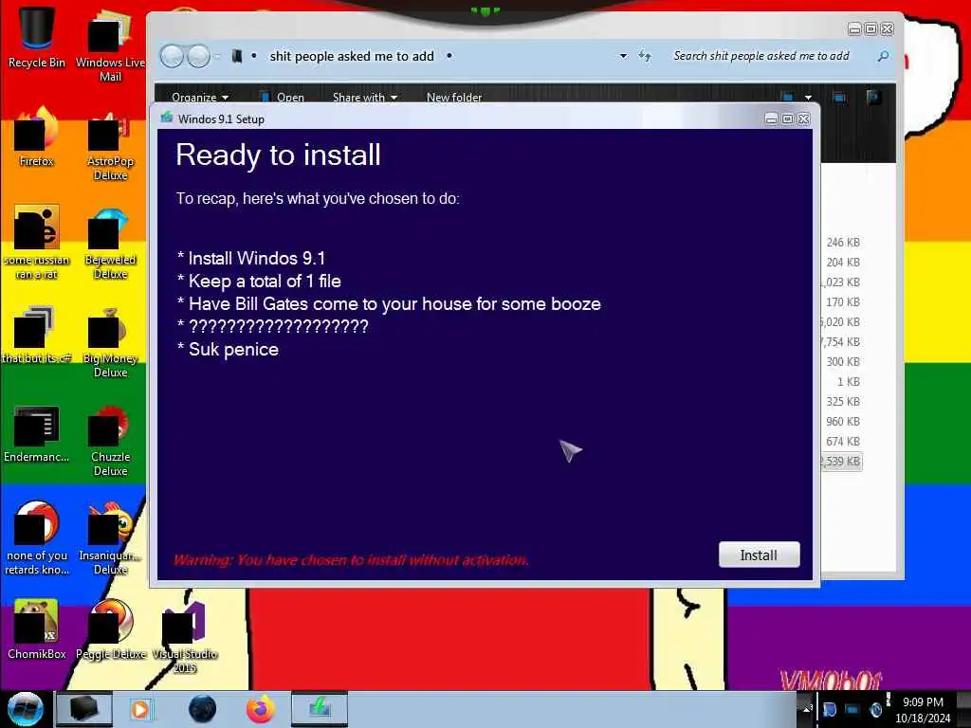Open Windows Live Mail desktop icon
The image size is (971, 728).
[x=110, y=45]
